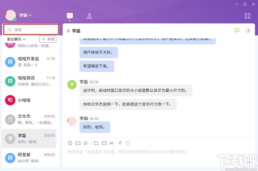The width and height of the screenshot is (258, 171).
Task: Click the send image icon
Action: (78, 143)
